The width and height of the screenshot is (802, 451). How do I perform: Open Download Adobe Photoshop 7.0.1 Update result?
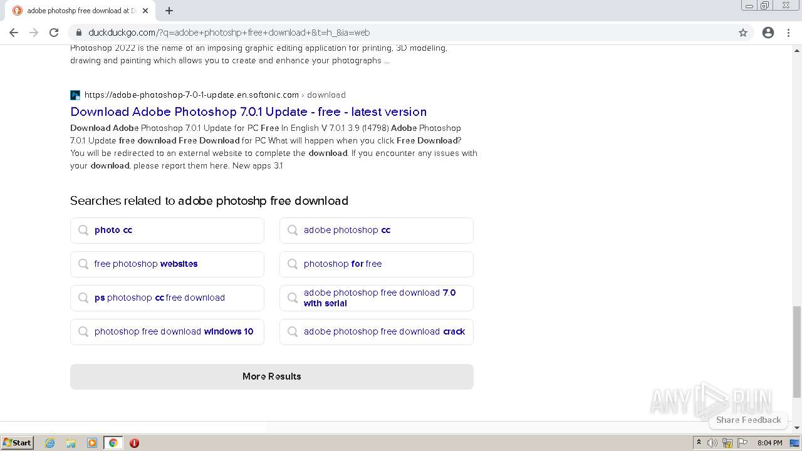pyautogui.click(x=248, y=111)
